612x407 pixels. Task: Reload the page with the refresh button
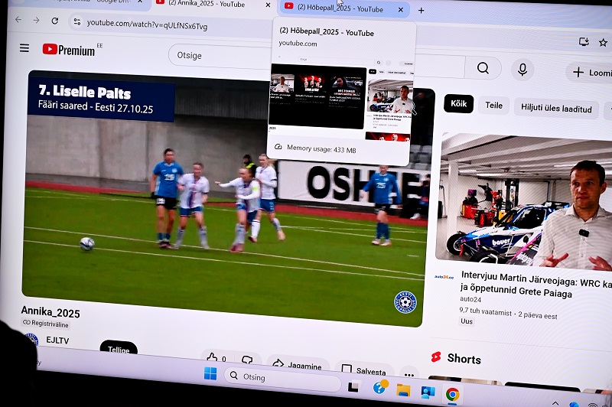56,21
